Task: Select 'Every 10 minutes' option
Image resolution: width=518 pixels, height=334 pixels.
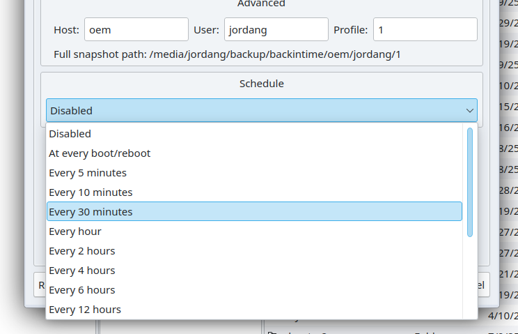Action: click(x=254, y=192)
